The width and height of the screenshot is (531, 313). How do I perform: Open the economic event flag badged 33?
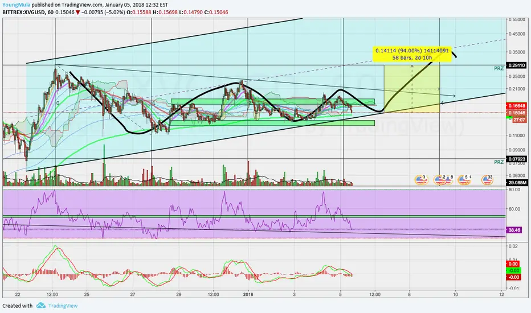click(x=487, y=180)
